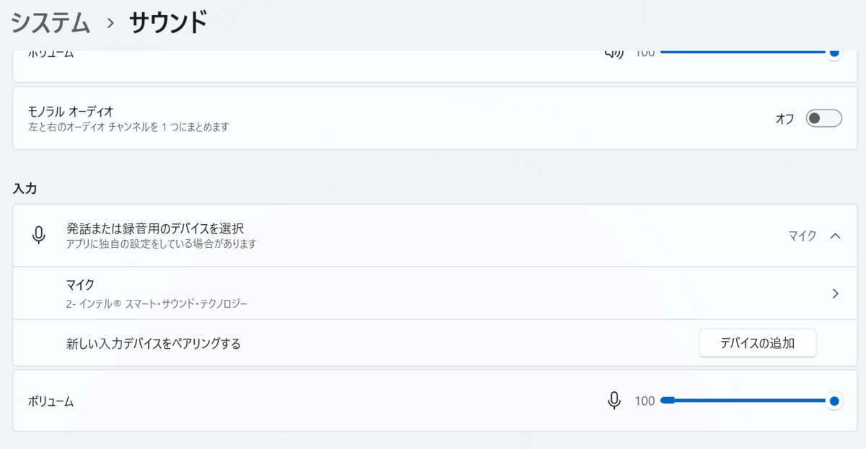Image resolution: width=866 pixels, height=449 pixels.
Task: Click the right chevron on the マイク row
Action: click(x=835, y=293)
